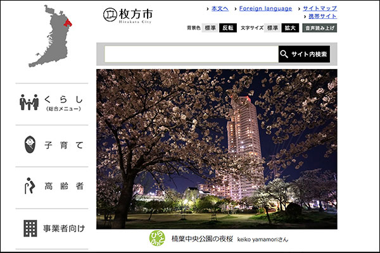The width and height of the screenshot is (380, 253).
Task: Open the 事業者向け menu item
Action: tap(63, 228)
